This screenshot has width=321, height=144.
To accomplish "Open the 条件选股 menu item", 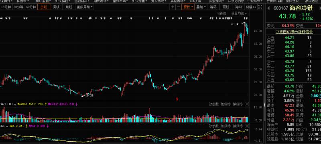I will point(292,1).
